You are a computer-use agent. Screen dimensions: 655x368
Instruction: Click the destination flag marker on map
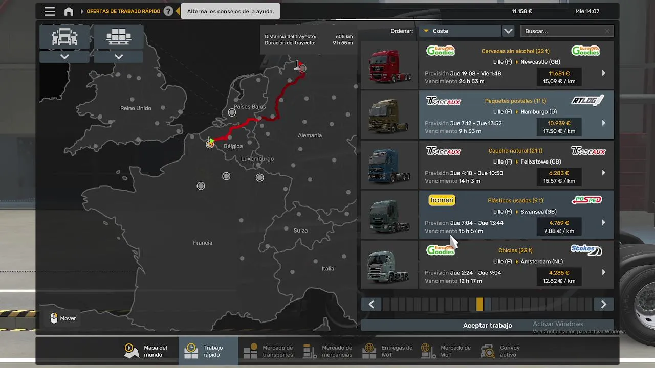coord(301,66)
